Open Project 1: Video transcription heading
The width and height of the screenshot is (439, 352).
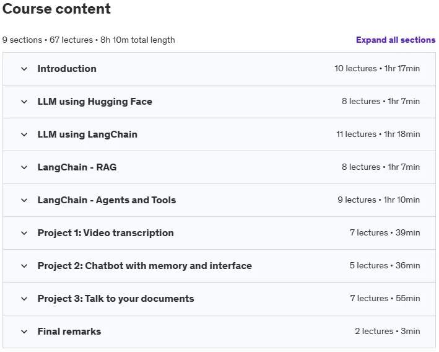(x=105, y=233)
